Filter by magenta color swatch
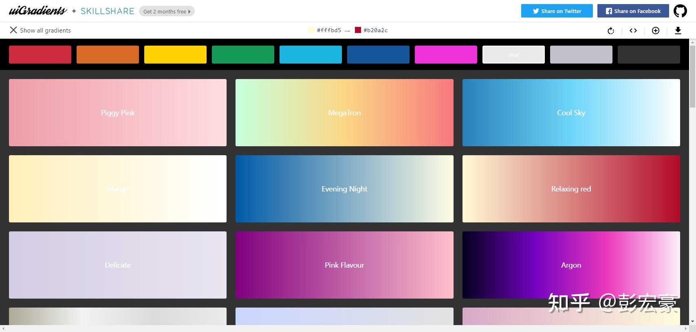 click(446, 55)
